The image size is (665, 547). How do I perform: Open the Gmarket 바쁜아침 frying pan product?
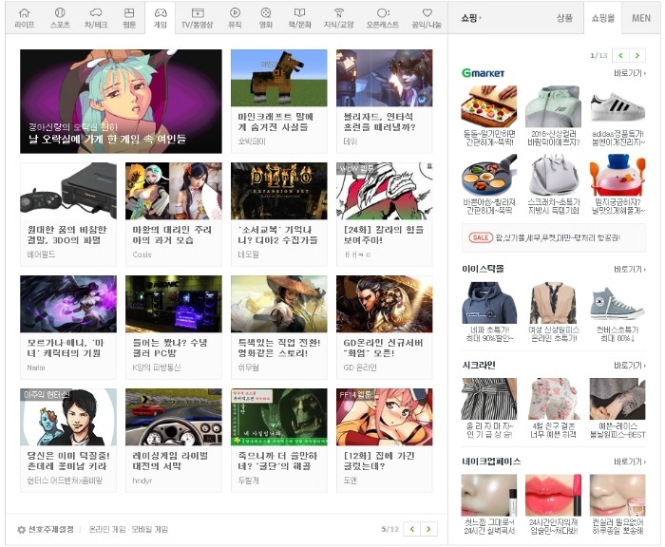[x=489, y=184]
